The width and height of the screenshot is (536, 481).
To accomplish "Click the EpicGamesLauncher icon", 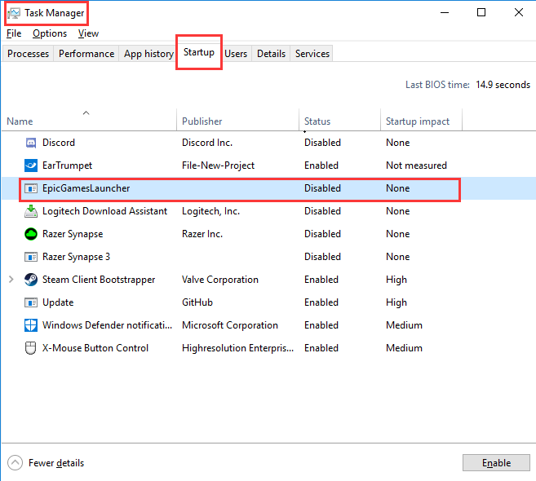I will point(31,188).
